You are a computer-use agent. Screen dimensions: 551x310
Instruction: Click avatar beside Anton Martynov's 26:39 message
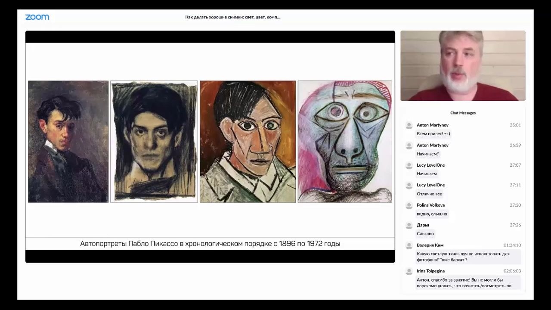(x=409, y=146)
